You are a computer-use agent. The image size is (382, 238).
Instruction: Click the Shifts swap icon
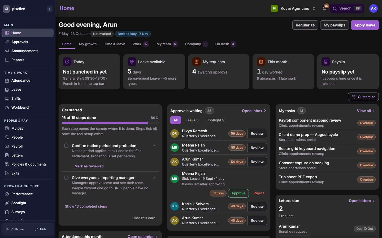[7, 98]
